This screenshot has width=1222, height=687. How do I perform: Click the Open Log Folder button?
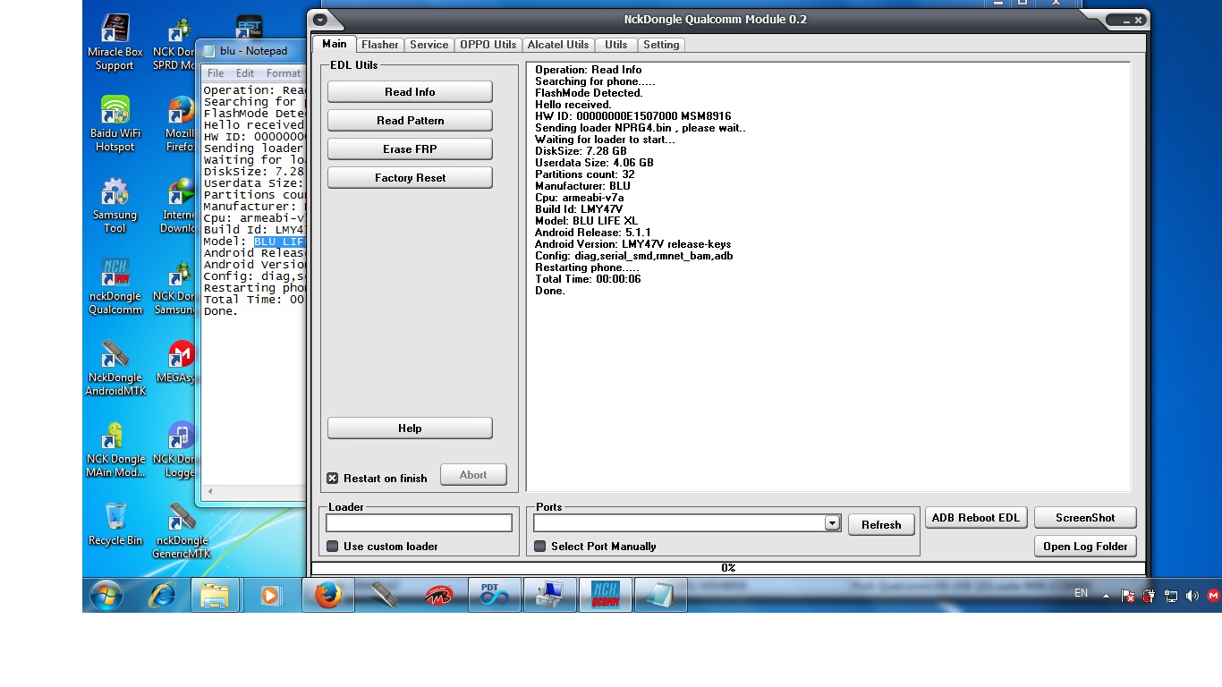1085,547
